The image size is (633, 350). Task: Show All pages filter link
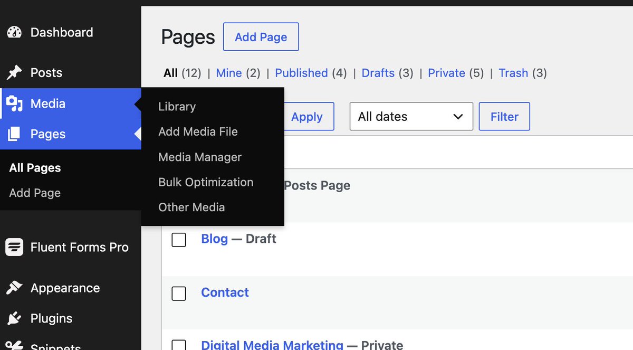(x=170, y=73)
